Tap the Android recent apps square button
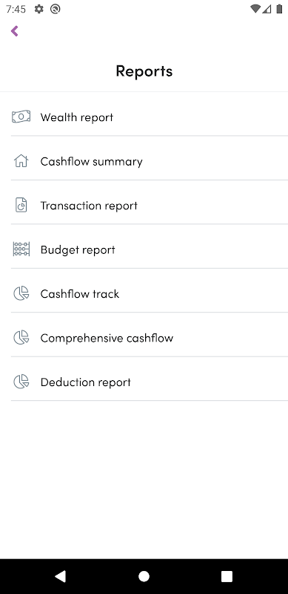This screenshot has height=594, width=288. pos(227,576)
